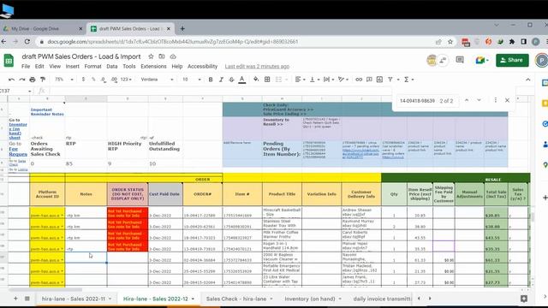Star the document title
The width and height of the screenshot is (548, 308).
(151, 56)
